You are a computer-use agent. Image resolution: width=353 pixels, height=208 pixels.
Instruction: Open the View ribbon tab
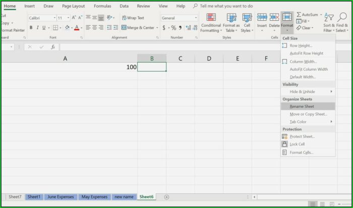click(x=163, y=6)
